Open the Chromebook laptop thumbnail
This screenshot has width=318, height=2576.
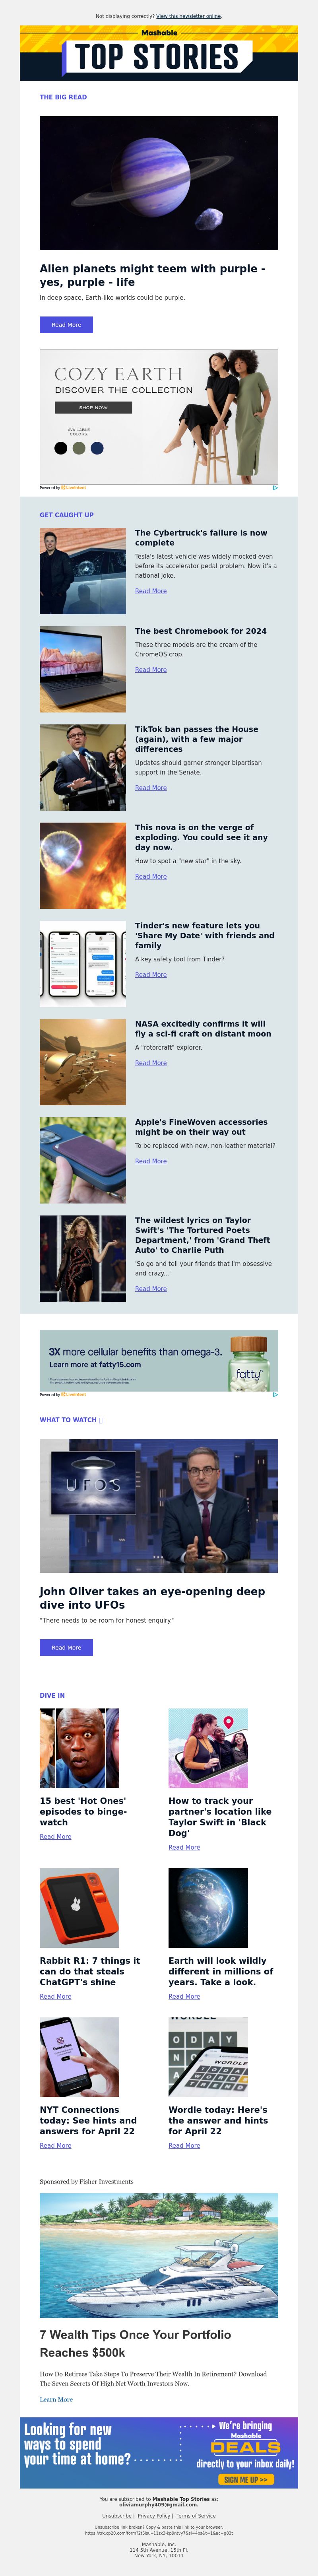(x=83, y=669)
